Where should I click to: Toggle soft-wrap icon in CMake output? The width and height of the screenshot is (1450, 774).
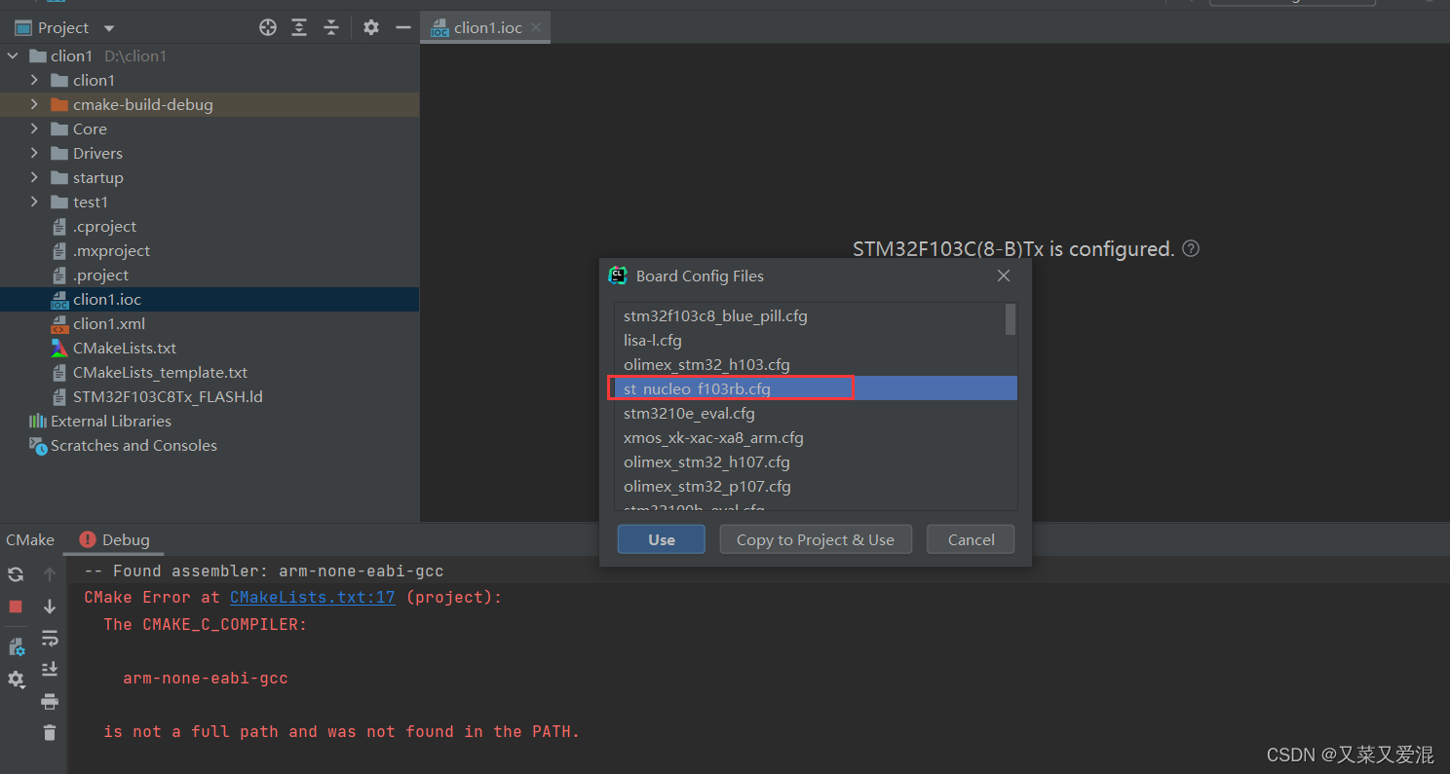[50, 639]
